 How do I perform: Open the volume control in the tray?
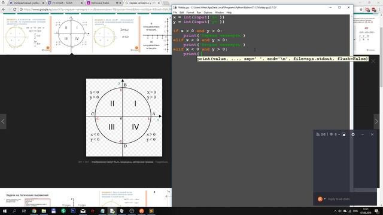tap(340, 211)
